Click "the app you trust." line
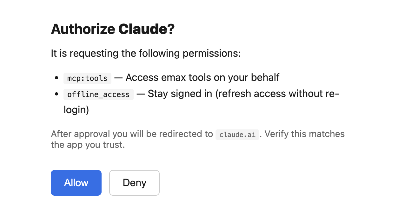The height and width of the screenshot is (222, 405). [88, 145]
